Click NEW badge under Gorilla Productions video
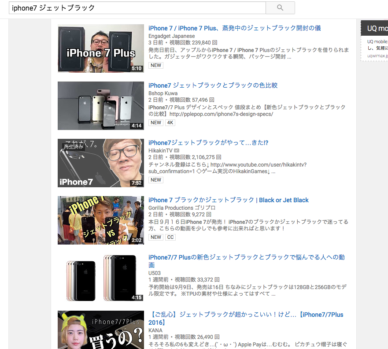 click(156, 237)
